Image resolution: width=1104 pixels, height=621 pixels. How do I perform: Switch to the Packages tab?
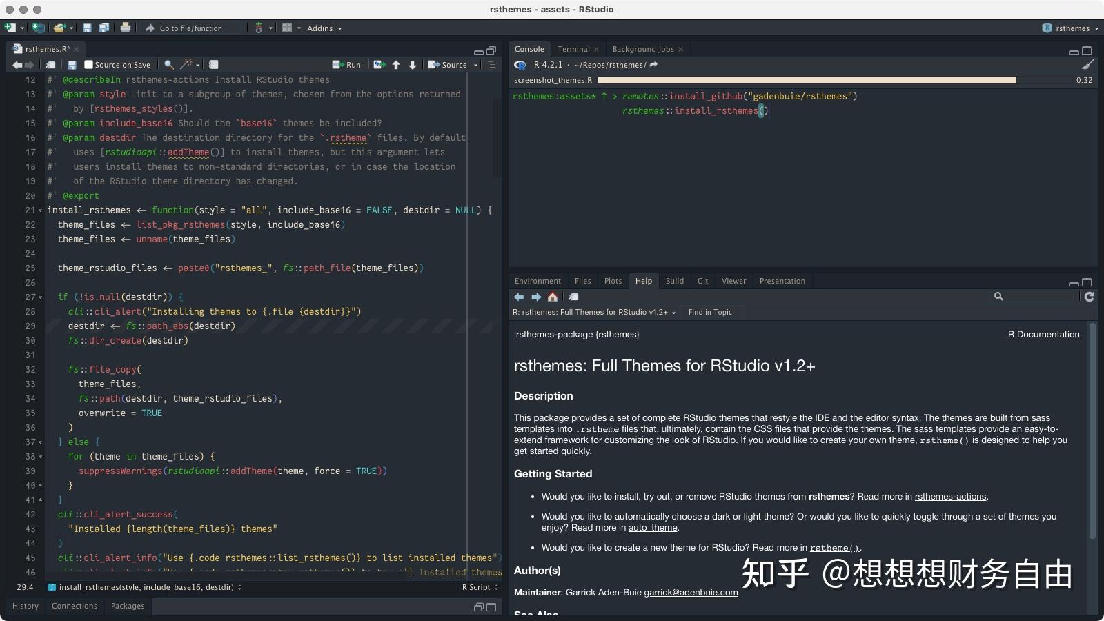128,606
